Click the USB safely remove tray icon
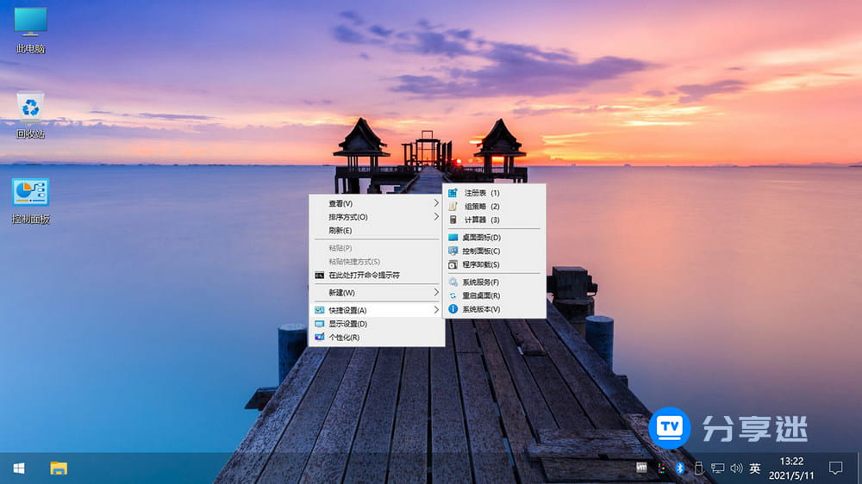 [699, 468]
